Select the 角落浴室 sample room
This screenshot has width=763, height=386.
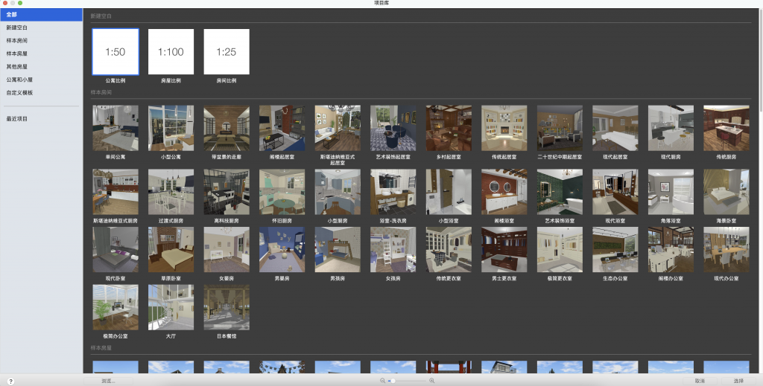pos(671,192)
